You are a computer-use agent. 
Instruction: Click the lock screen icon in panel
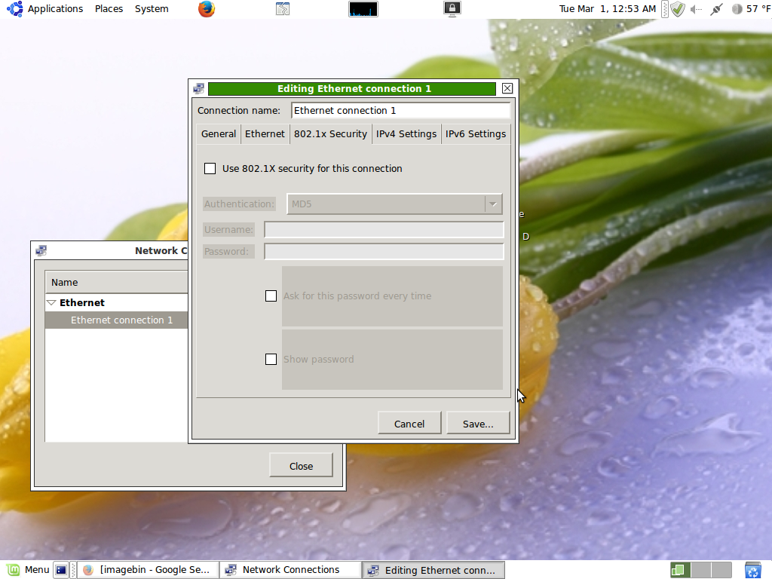pos(452,9)
